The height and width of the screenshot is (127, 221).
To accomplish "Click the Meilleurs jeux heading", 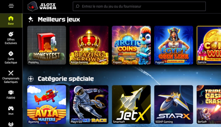I will tap(59, 19).
